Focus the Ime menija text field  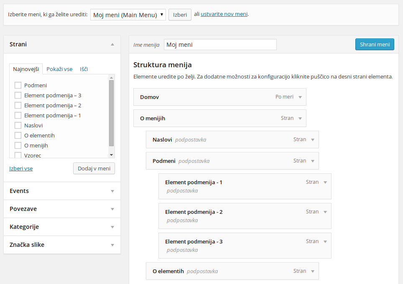coord(220,45)
